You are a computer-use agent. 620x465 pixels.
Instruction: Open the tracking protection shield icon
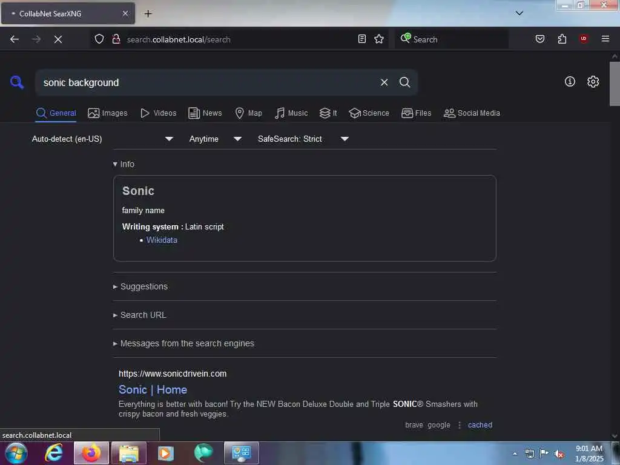99,39
